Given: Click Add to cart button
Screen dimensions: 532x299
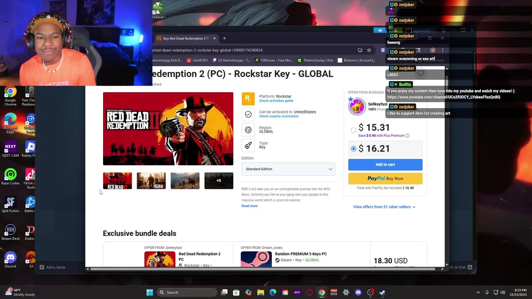Looking at the screenshot, I should (x=385, y=164).
